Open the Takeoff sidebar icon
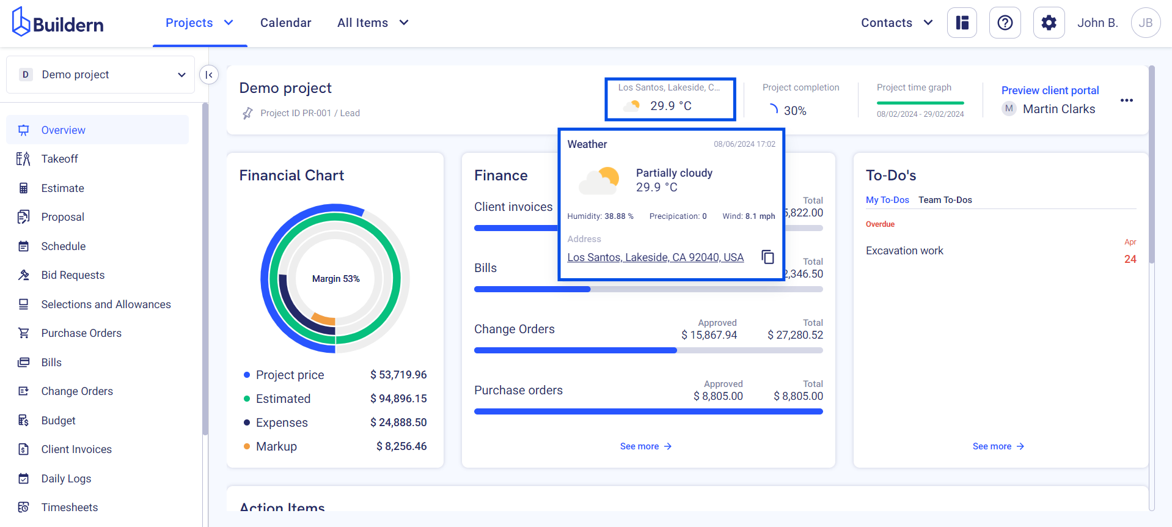Image resolution: width=1172 pixels, height=527 pixels. tap(23, 159)
